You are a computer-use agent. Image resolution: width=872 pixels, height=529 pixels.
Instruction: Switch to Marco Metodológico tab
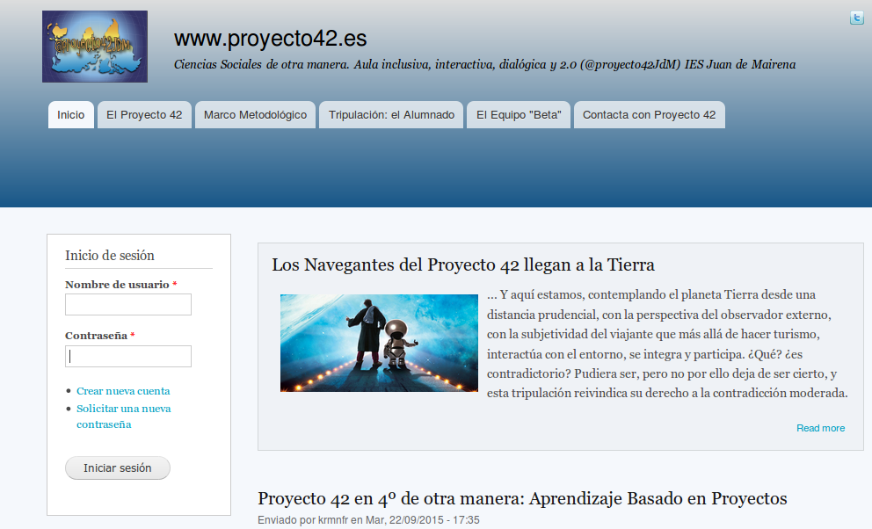tap(255, 115)
